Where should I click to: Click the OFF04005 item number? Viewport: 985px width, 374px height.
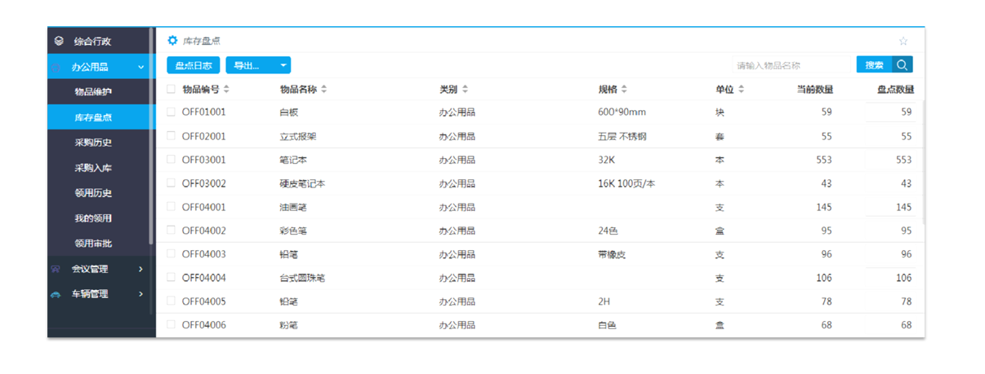click(204, 301)
